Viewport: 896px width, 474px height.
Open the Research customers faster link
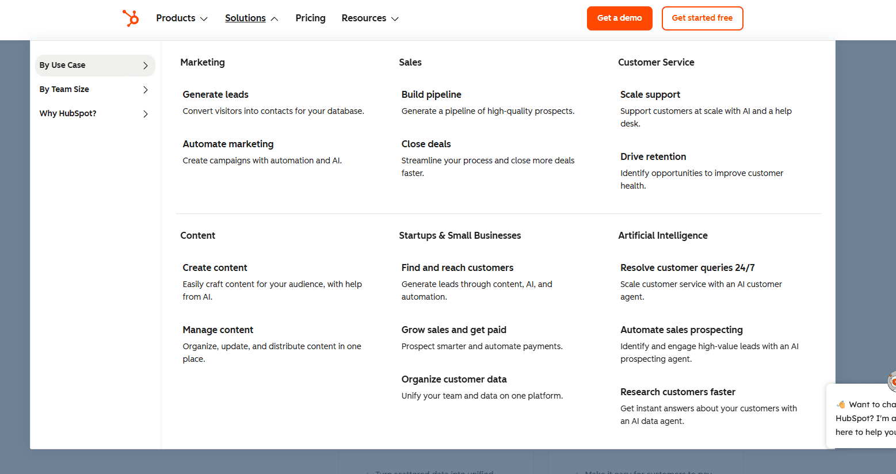[677, 392]
